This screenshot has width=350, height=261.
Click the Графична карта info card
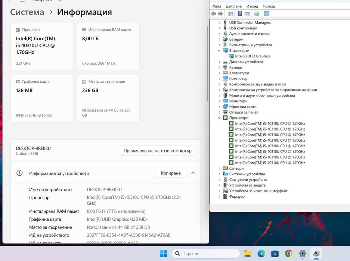click(x=42, y=99)
